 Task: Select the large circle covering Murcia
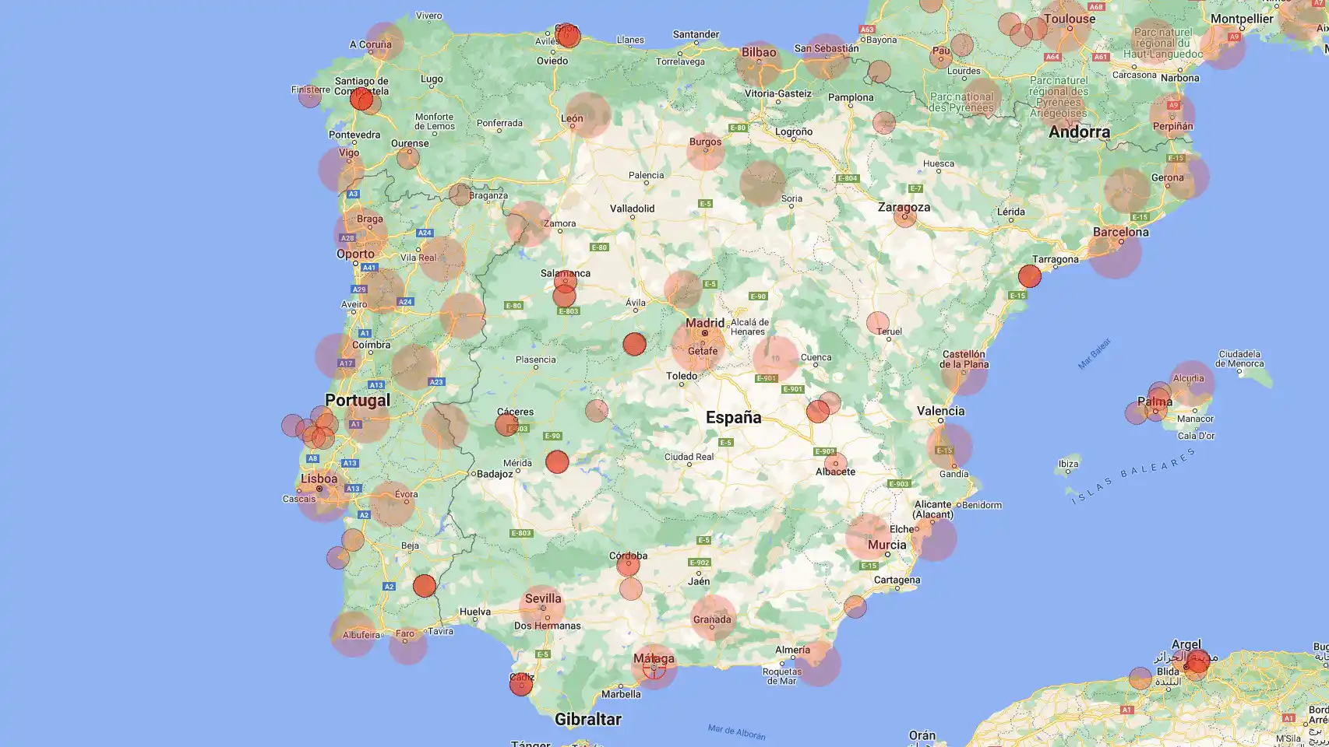tap(868, 536)
